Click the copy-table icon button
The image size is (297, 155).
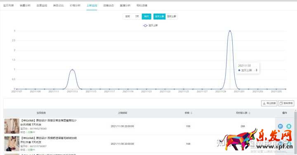click(286, 103)
